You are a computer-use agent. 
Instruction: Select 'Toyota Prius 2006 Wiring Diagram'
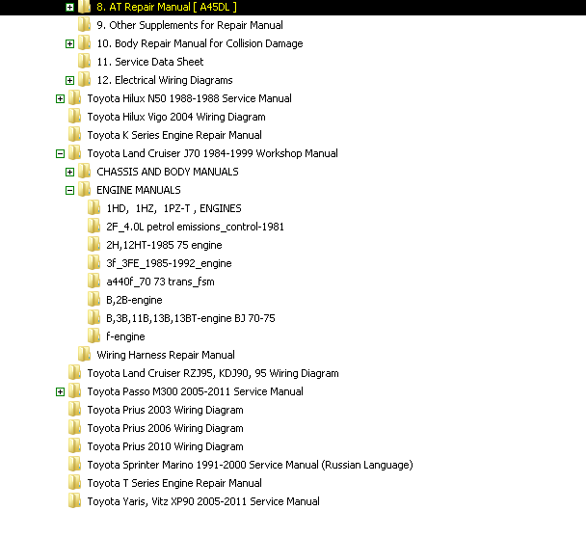pyautogui.click(x=165, y=429)
